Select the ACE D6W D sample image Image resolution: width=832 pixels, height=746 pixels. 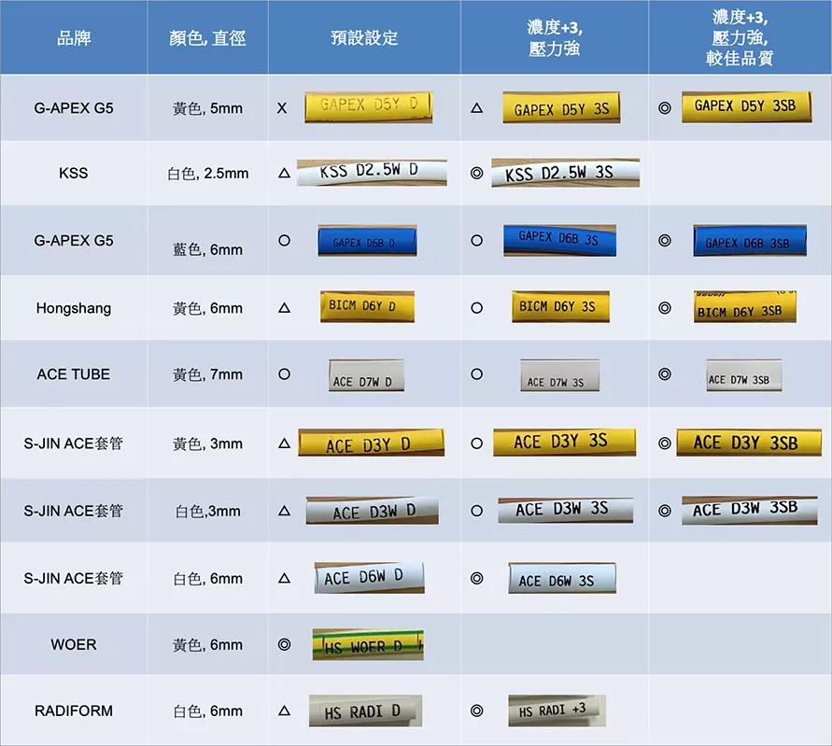369,577
